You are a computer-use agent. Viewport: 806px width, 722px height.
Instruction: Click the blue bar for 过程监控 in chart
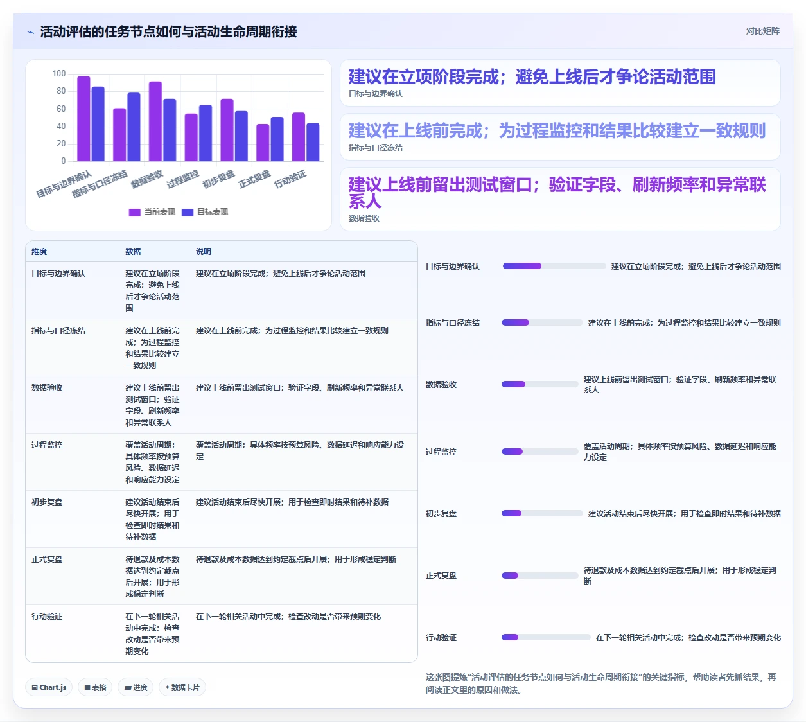pos(206,133)
